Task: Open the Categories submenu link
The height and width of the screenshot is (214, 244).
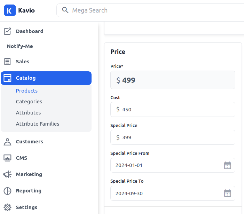Action: click(29, 102)
